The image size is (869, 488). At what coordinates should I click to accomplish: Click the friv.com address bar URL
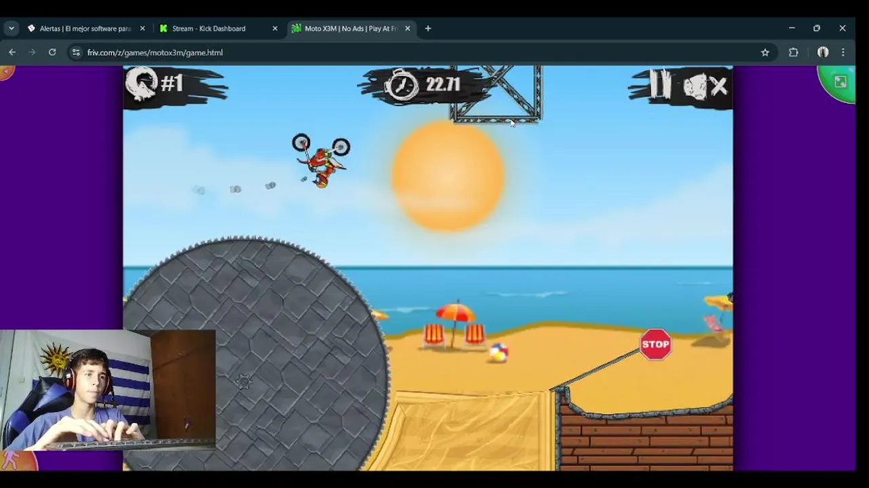pyautogui.click(x=155, y=52)
